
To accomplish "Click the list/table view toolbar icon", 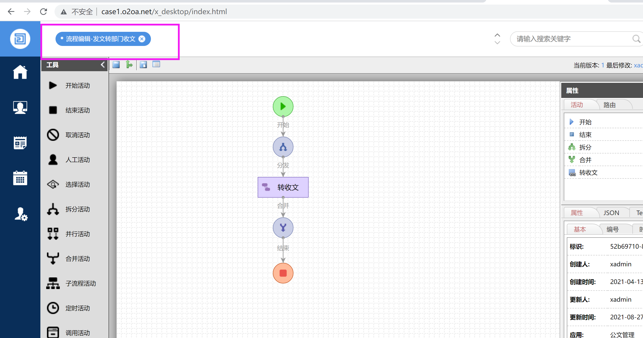I will click(156, 65).
